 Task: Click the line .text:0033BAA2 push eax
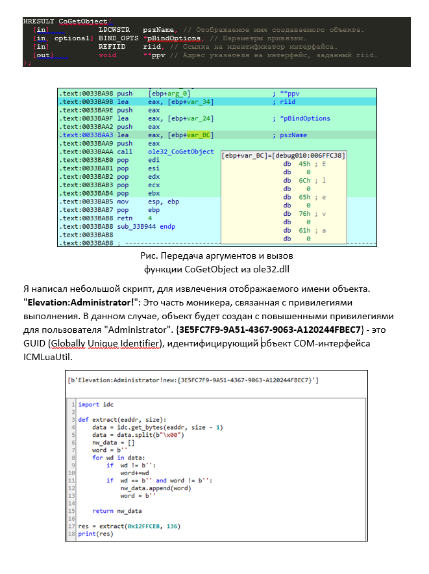[x=109, y=127]
